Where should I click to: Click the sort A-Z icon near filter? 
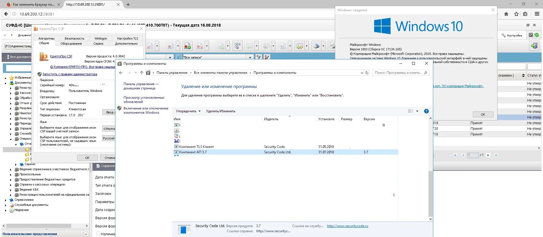tap(179, 57)
